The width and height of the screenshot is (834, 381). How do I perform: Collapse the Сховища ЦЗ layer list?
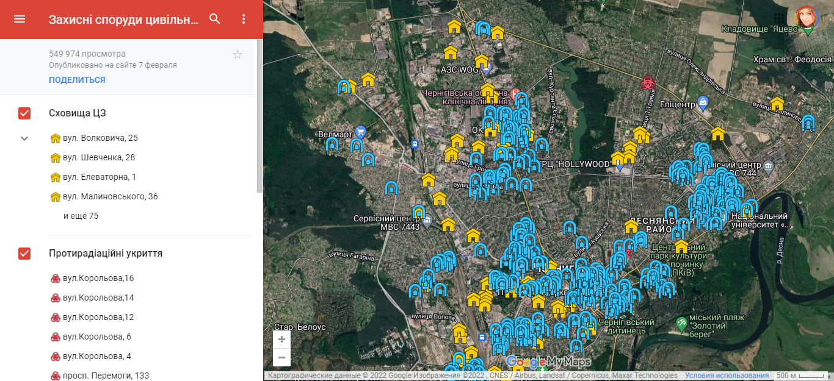click(24, 138)
